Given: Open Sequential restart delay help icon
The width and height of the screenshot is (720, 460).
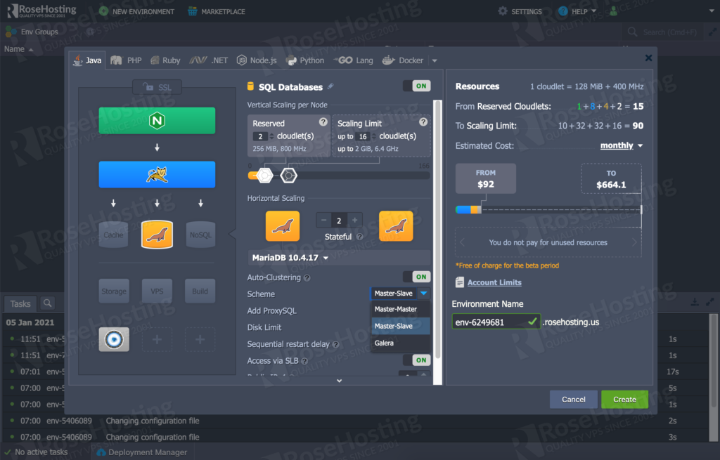Looking at the screenshot, I should 335,344.
